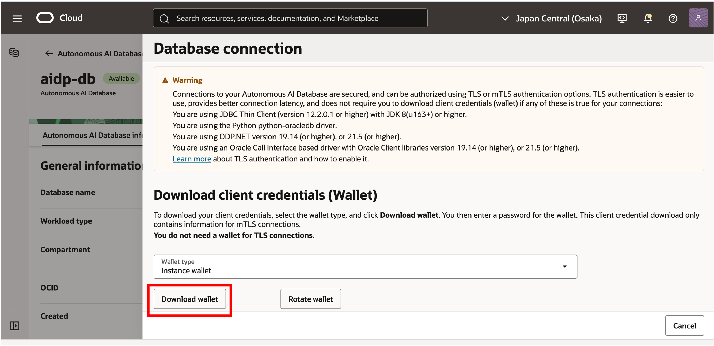Click the search magnifier icon
The image size is (714, 346).
click(x=164, y=19)
